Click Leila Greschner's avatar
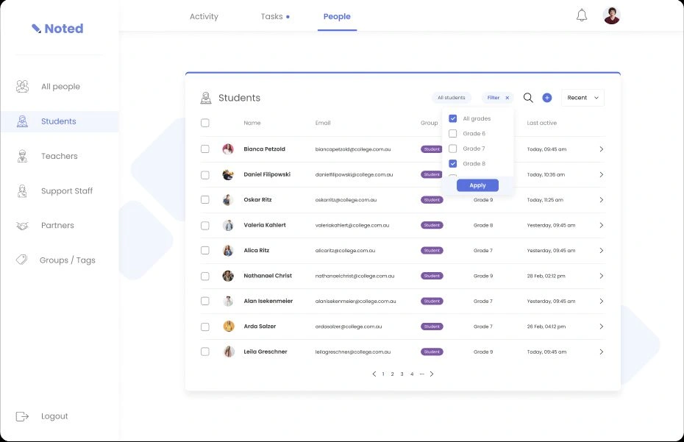Image resolution: width=684 pixels, height=442 pixels. click(229, 352)
